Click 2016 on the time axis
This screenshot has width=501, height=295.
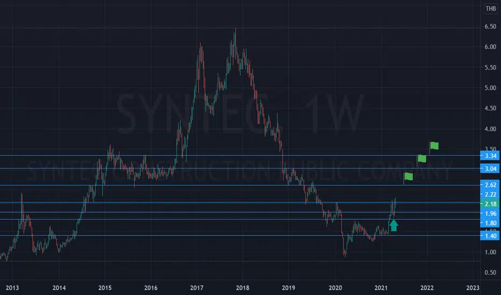click(151, 288)
